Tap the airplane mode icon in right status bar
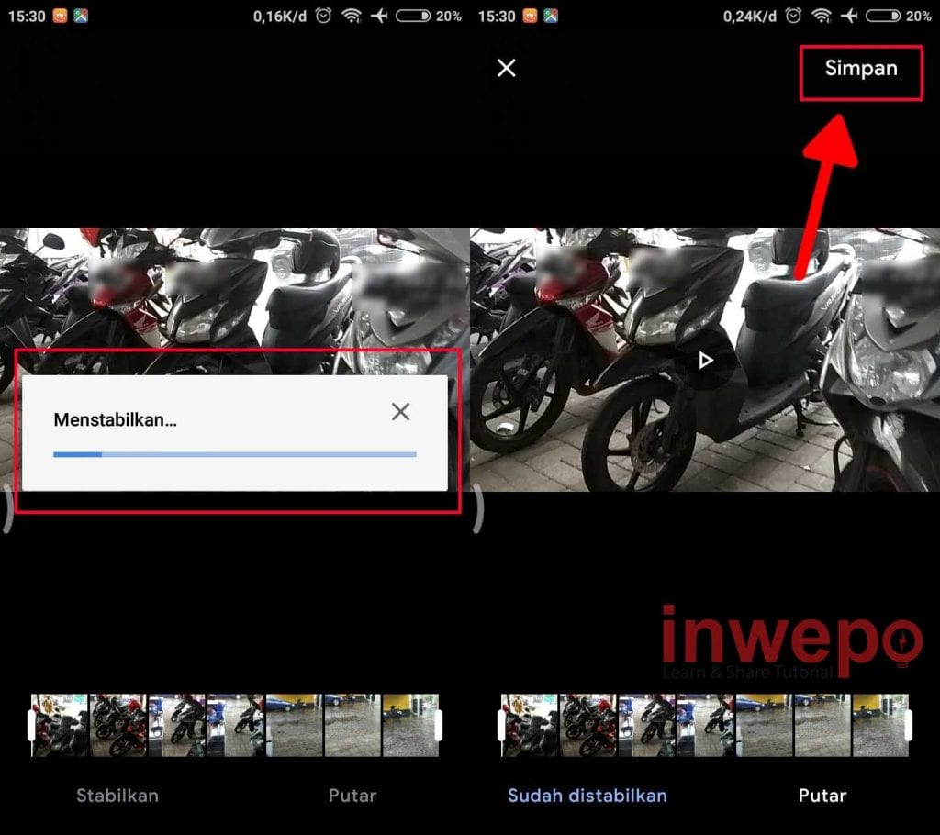 849,16
